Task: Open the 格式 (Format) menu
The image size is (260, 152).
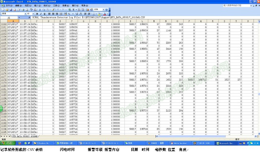Action: click(x=47, y=6)
